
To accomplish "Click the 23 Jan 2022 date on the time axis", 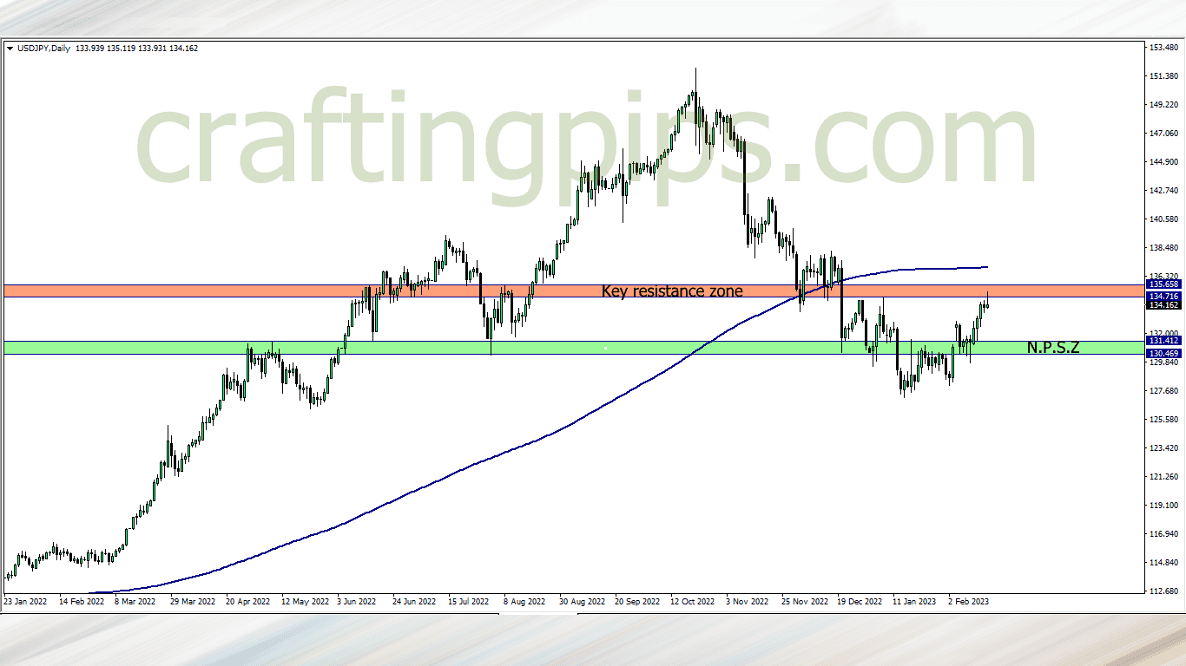I will pyautogui.click(x=23, y=601).
